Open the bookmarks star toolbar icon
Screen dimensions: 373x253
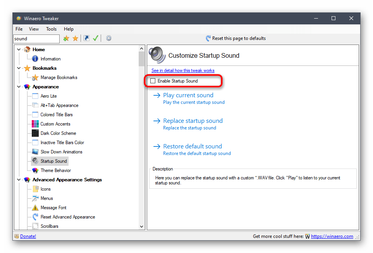click(76, 38)
